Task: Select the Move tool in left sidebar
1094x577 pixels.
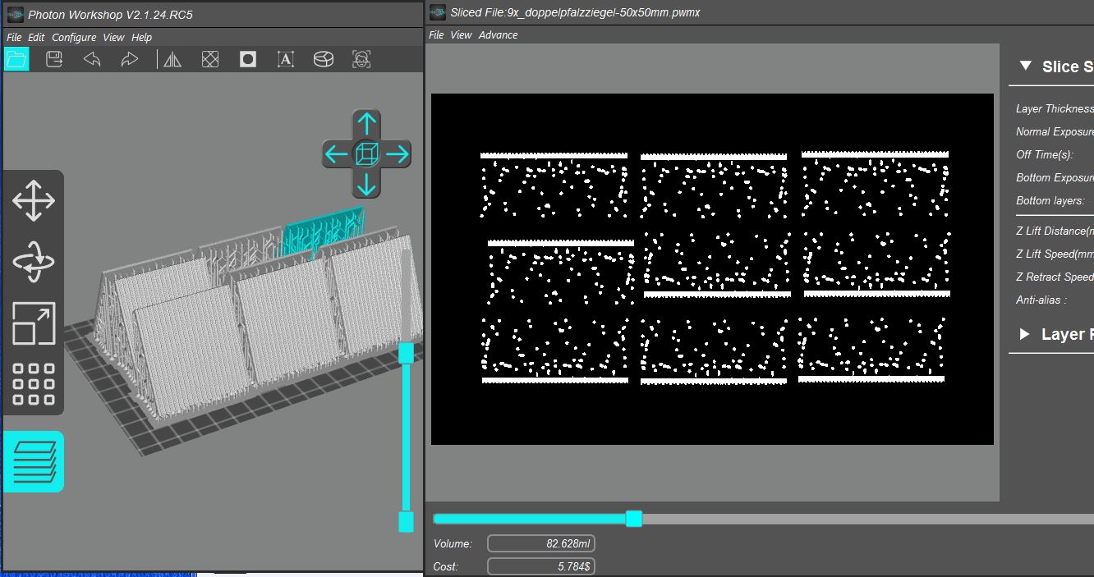Action: [x=34, y=200]
